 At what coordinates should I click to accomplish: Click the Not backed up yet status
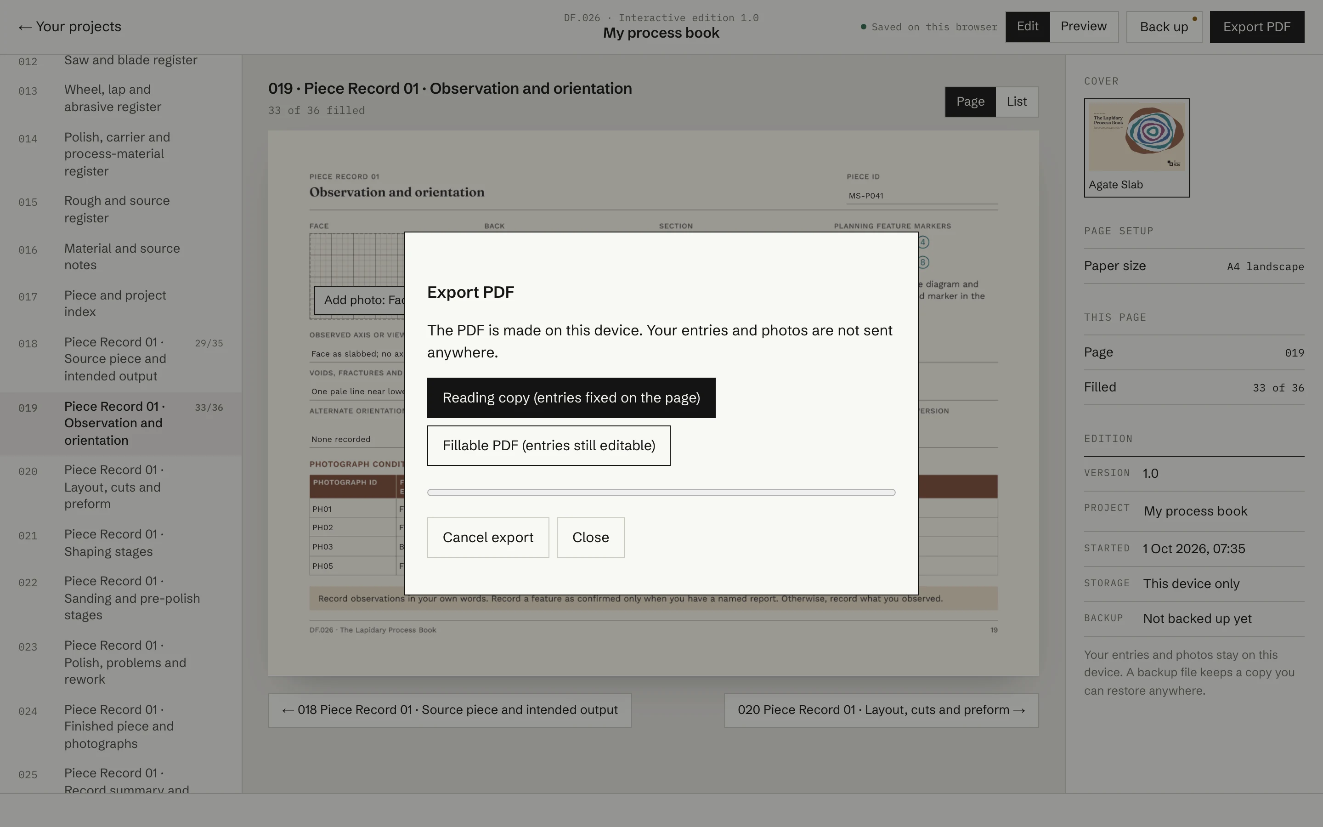click(1197, 618)
